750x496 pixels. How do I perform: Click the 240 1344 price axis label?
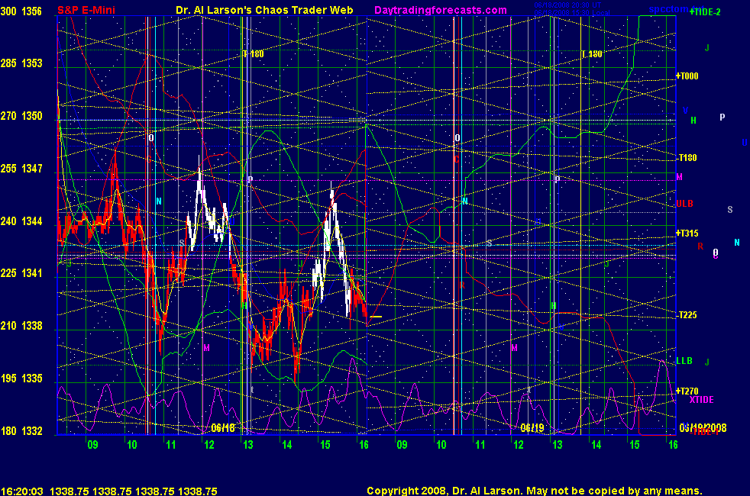tap(21, 221)
